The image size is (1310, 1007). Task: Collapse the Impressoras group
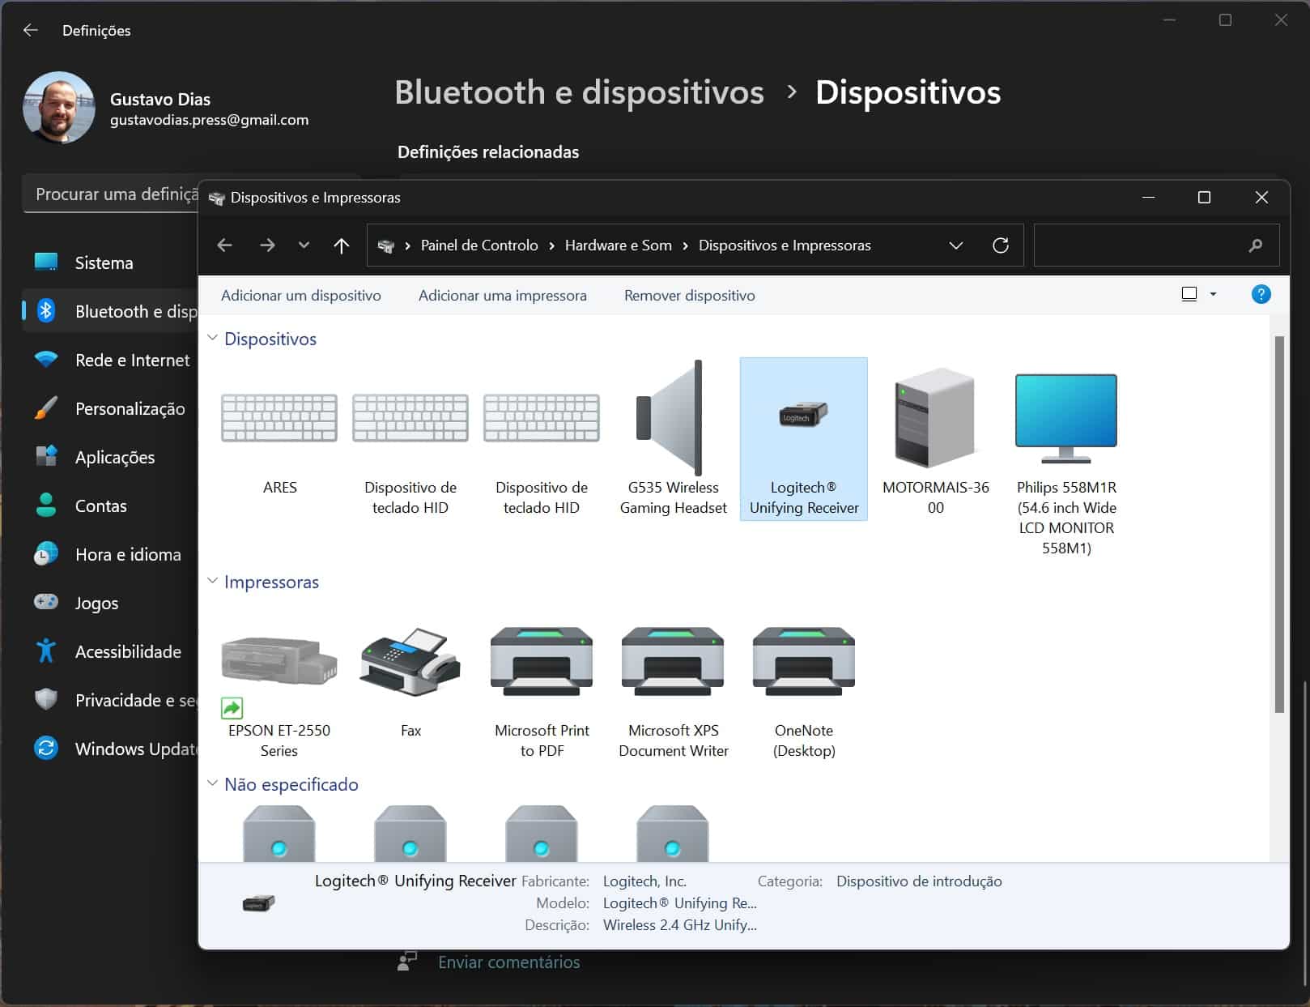[213, 581]
